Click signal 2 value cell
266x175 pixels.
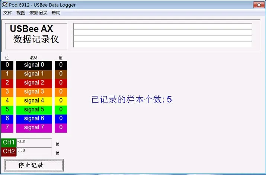pos(61,84)
